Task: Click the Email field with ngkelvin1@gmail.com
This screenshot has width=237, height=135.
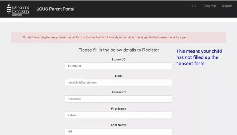Action: coord(118,83)
